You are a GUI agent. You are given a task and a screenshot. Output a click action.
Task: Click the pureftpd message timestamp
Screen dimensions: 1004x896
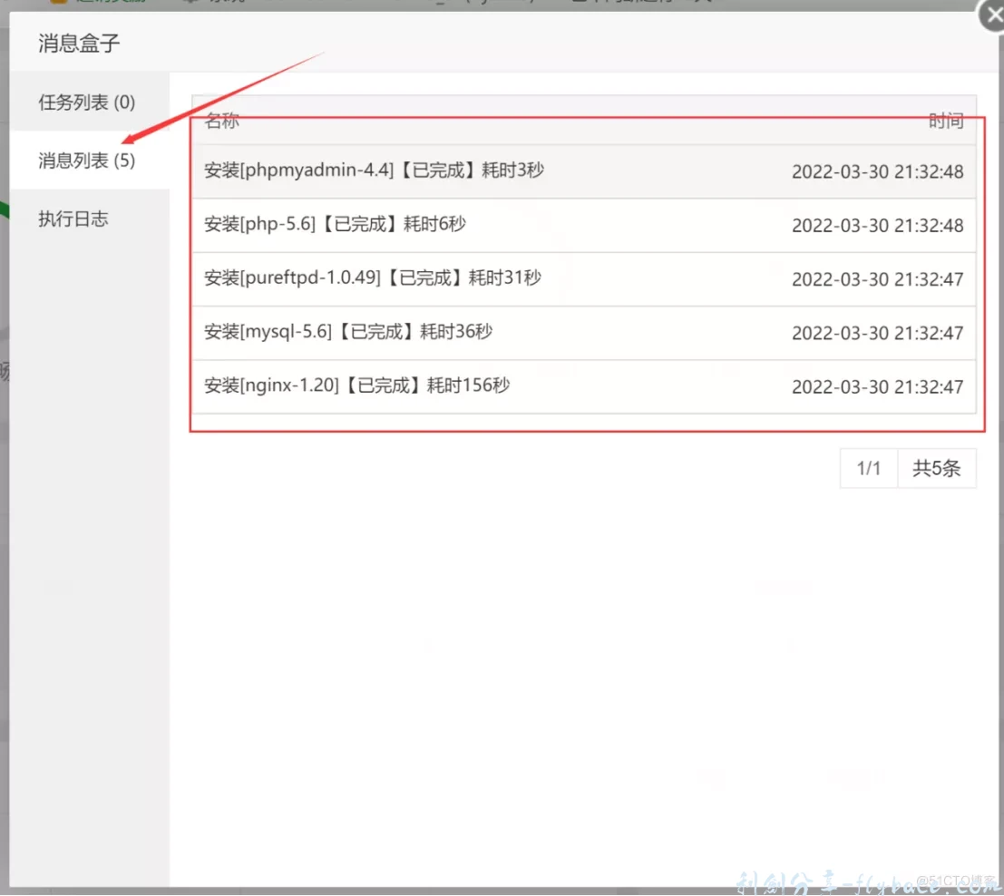[877, 279]
